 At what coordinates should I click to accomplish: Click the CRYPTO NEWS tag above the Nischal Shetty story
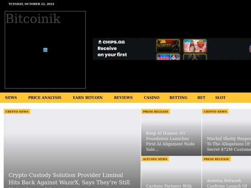pyautogui.click(x=215, y=112)
